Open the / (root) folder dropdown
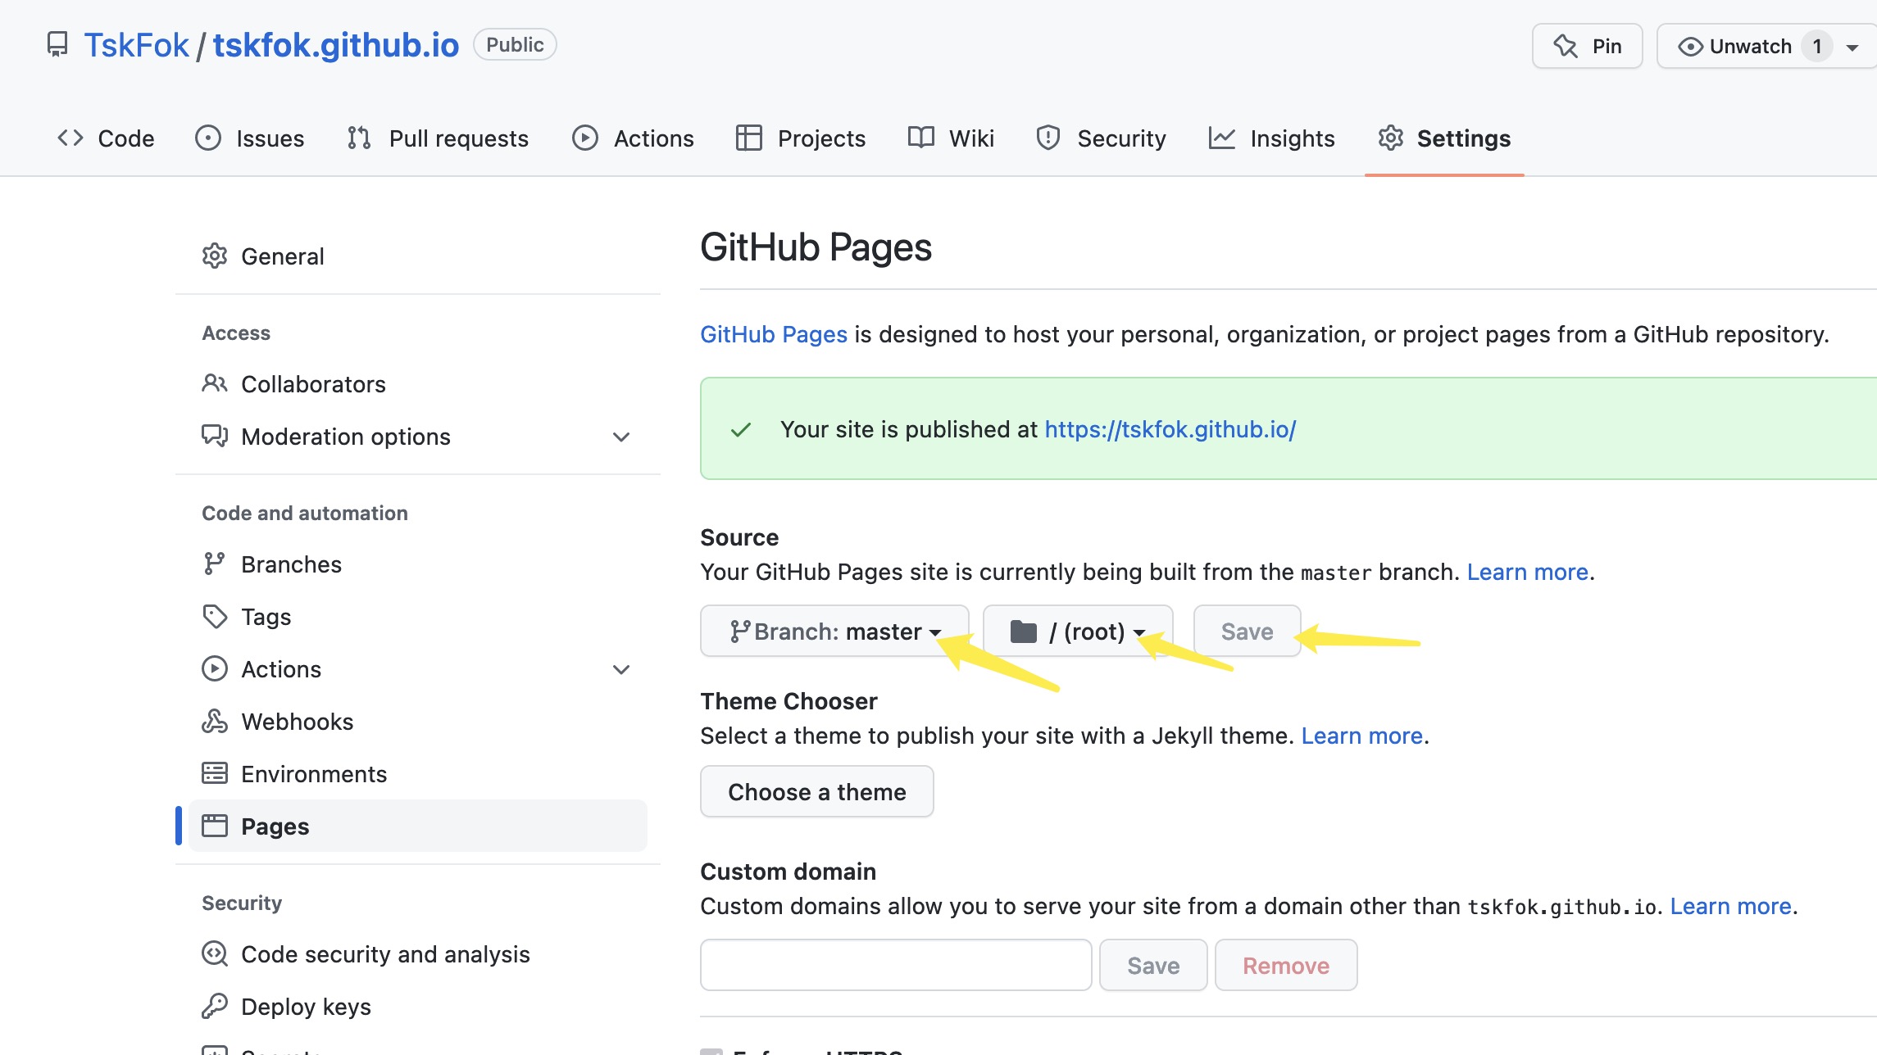Image resolution: width=1877 pixels, height=1055 pixels. pos(1078,631)
